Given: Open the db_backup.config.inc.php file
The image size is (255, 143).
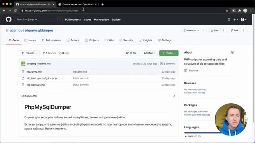Looking at the screenshot, I should (42, 78).
